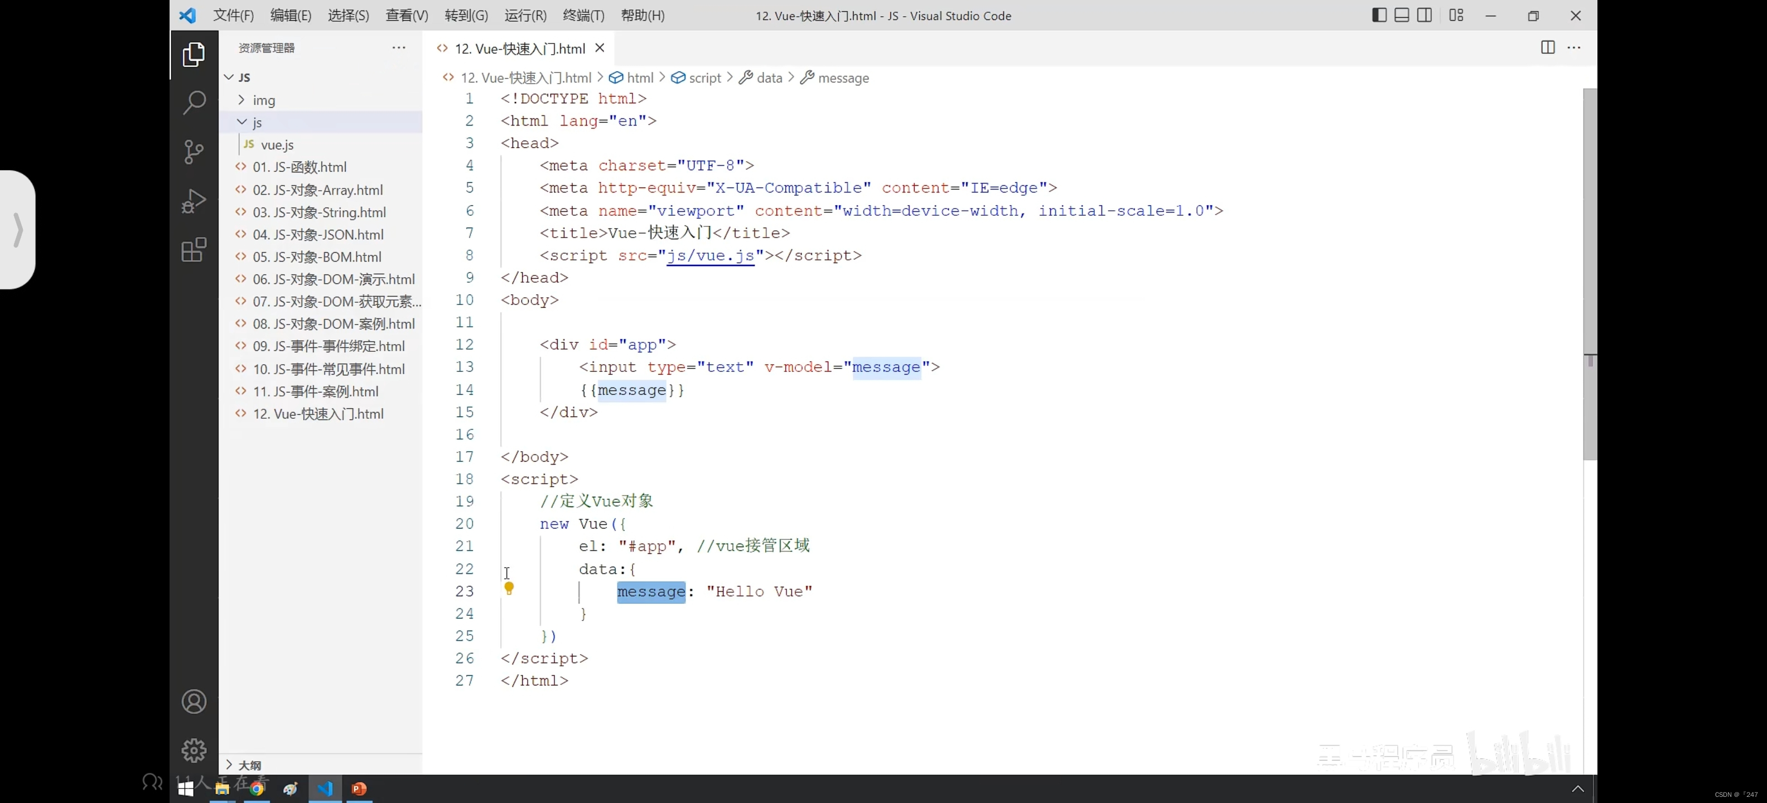The image size is (1767, 803).
Task: Open 03. JS-对象-String.html file
Action: [320, 212]
